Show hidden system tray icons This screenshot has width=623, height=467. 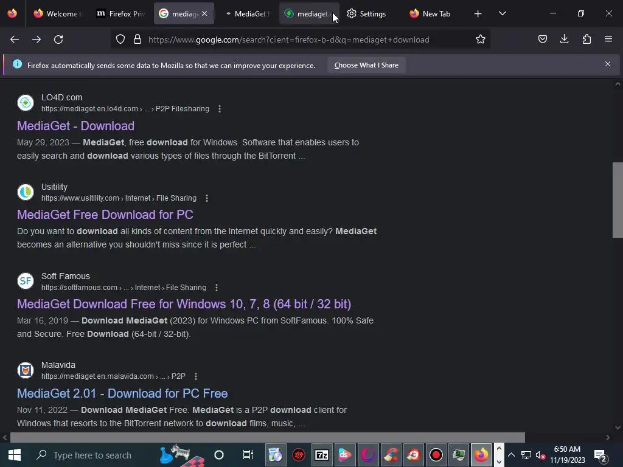(x=511, y=455)
